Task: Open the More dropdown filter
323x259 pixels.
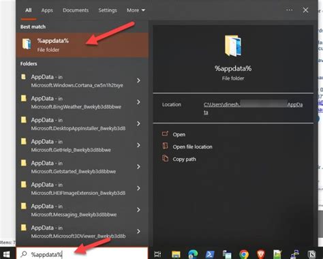Action: [136, 10]
